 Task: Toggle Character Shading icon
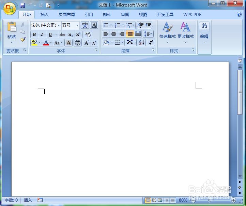68,43
